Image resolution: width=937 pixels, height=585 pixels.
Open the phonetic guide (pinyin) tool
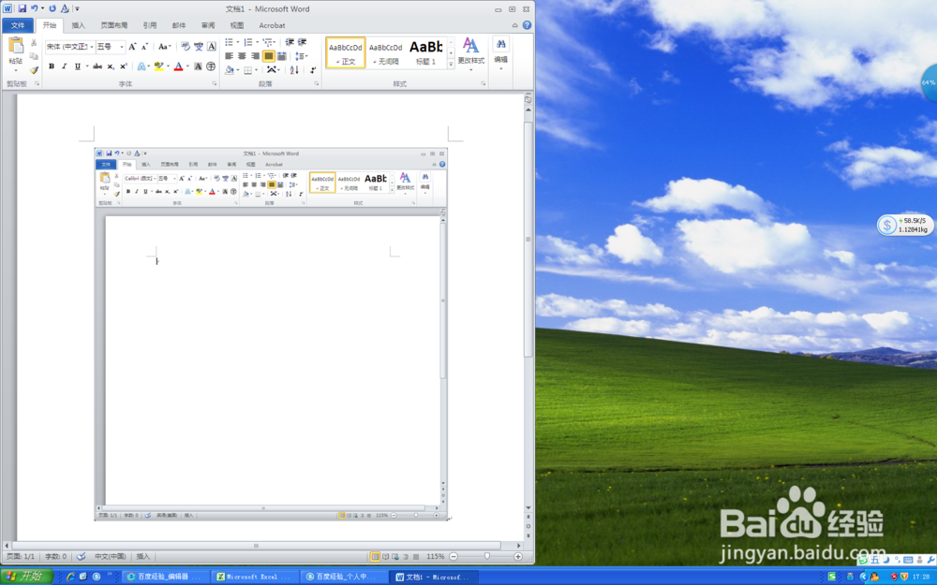pos(199,47)
